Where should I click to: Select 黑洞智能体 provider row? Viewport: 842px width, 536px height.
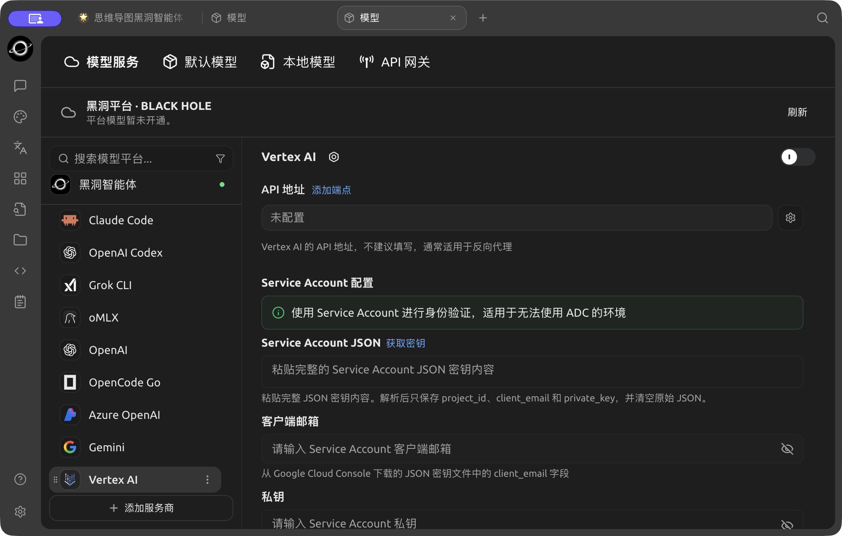[141, 184]
